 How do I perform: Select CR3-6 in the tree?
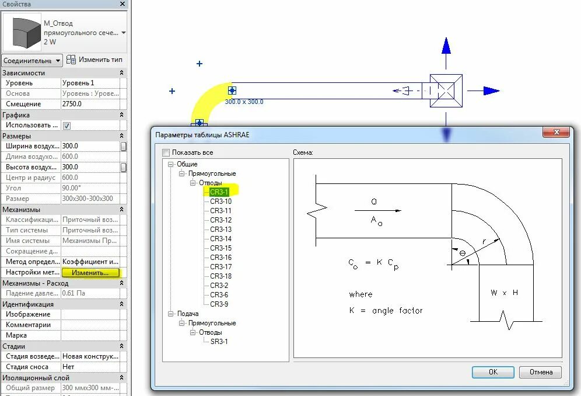coord(219,295)
